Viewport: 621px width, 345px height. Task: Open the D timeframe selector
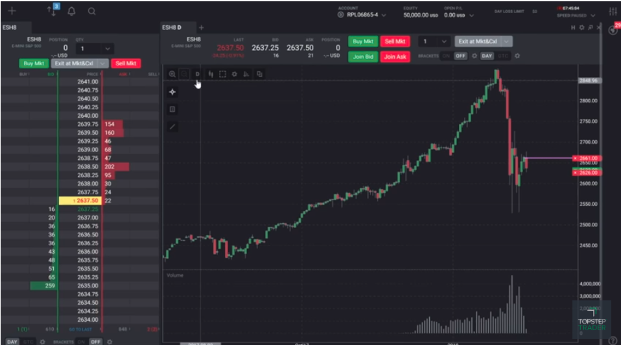[x=197, y=74]
